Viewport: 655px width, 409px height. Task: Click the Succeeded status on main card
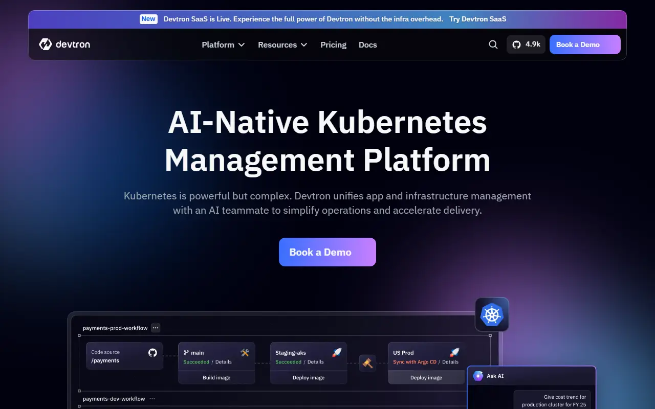[x=196, y=362]
